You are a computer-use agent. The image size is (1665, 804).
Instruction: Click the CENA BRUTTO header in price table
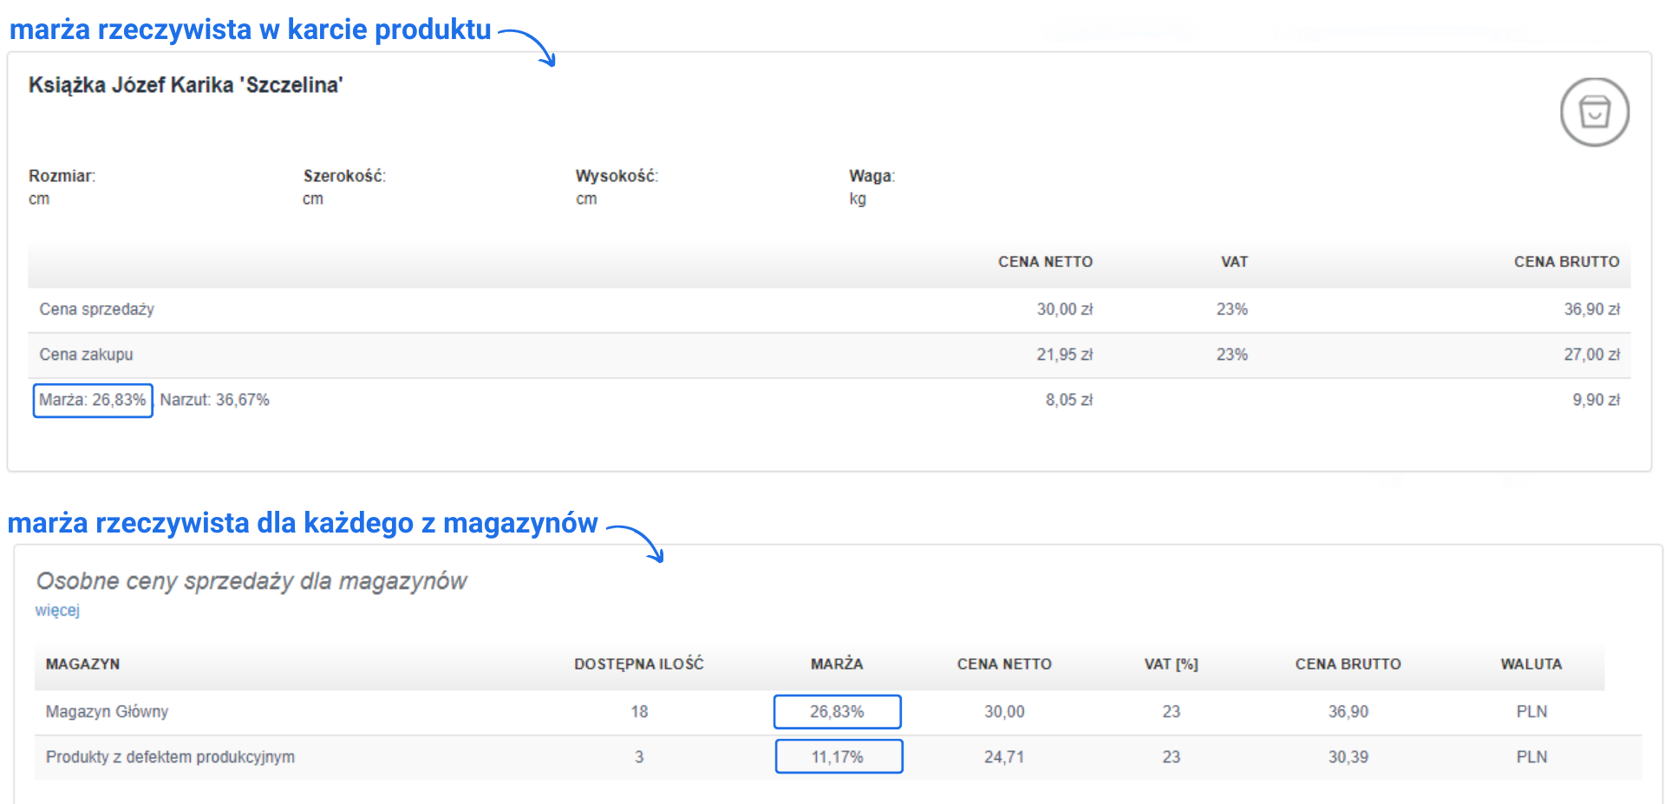pos(1565,262)
